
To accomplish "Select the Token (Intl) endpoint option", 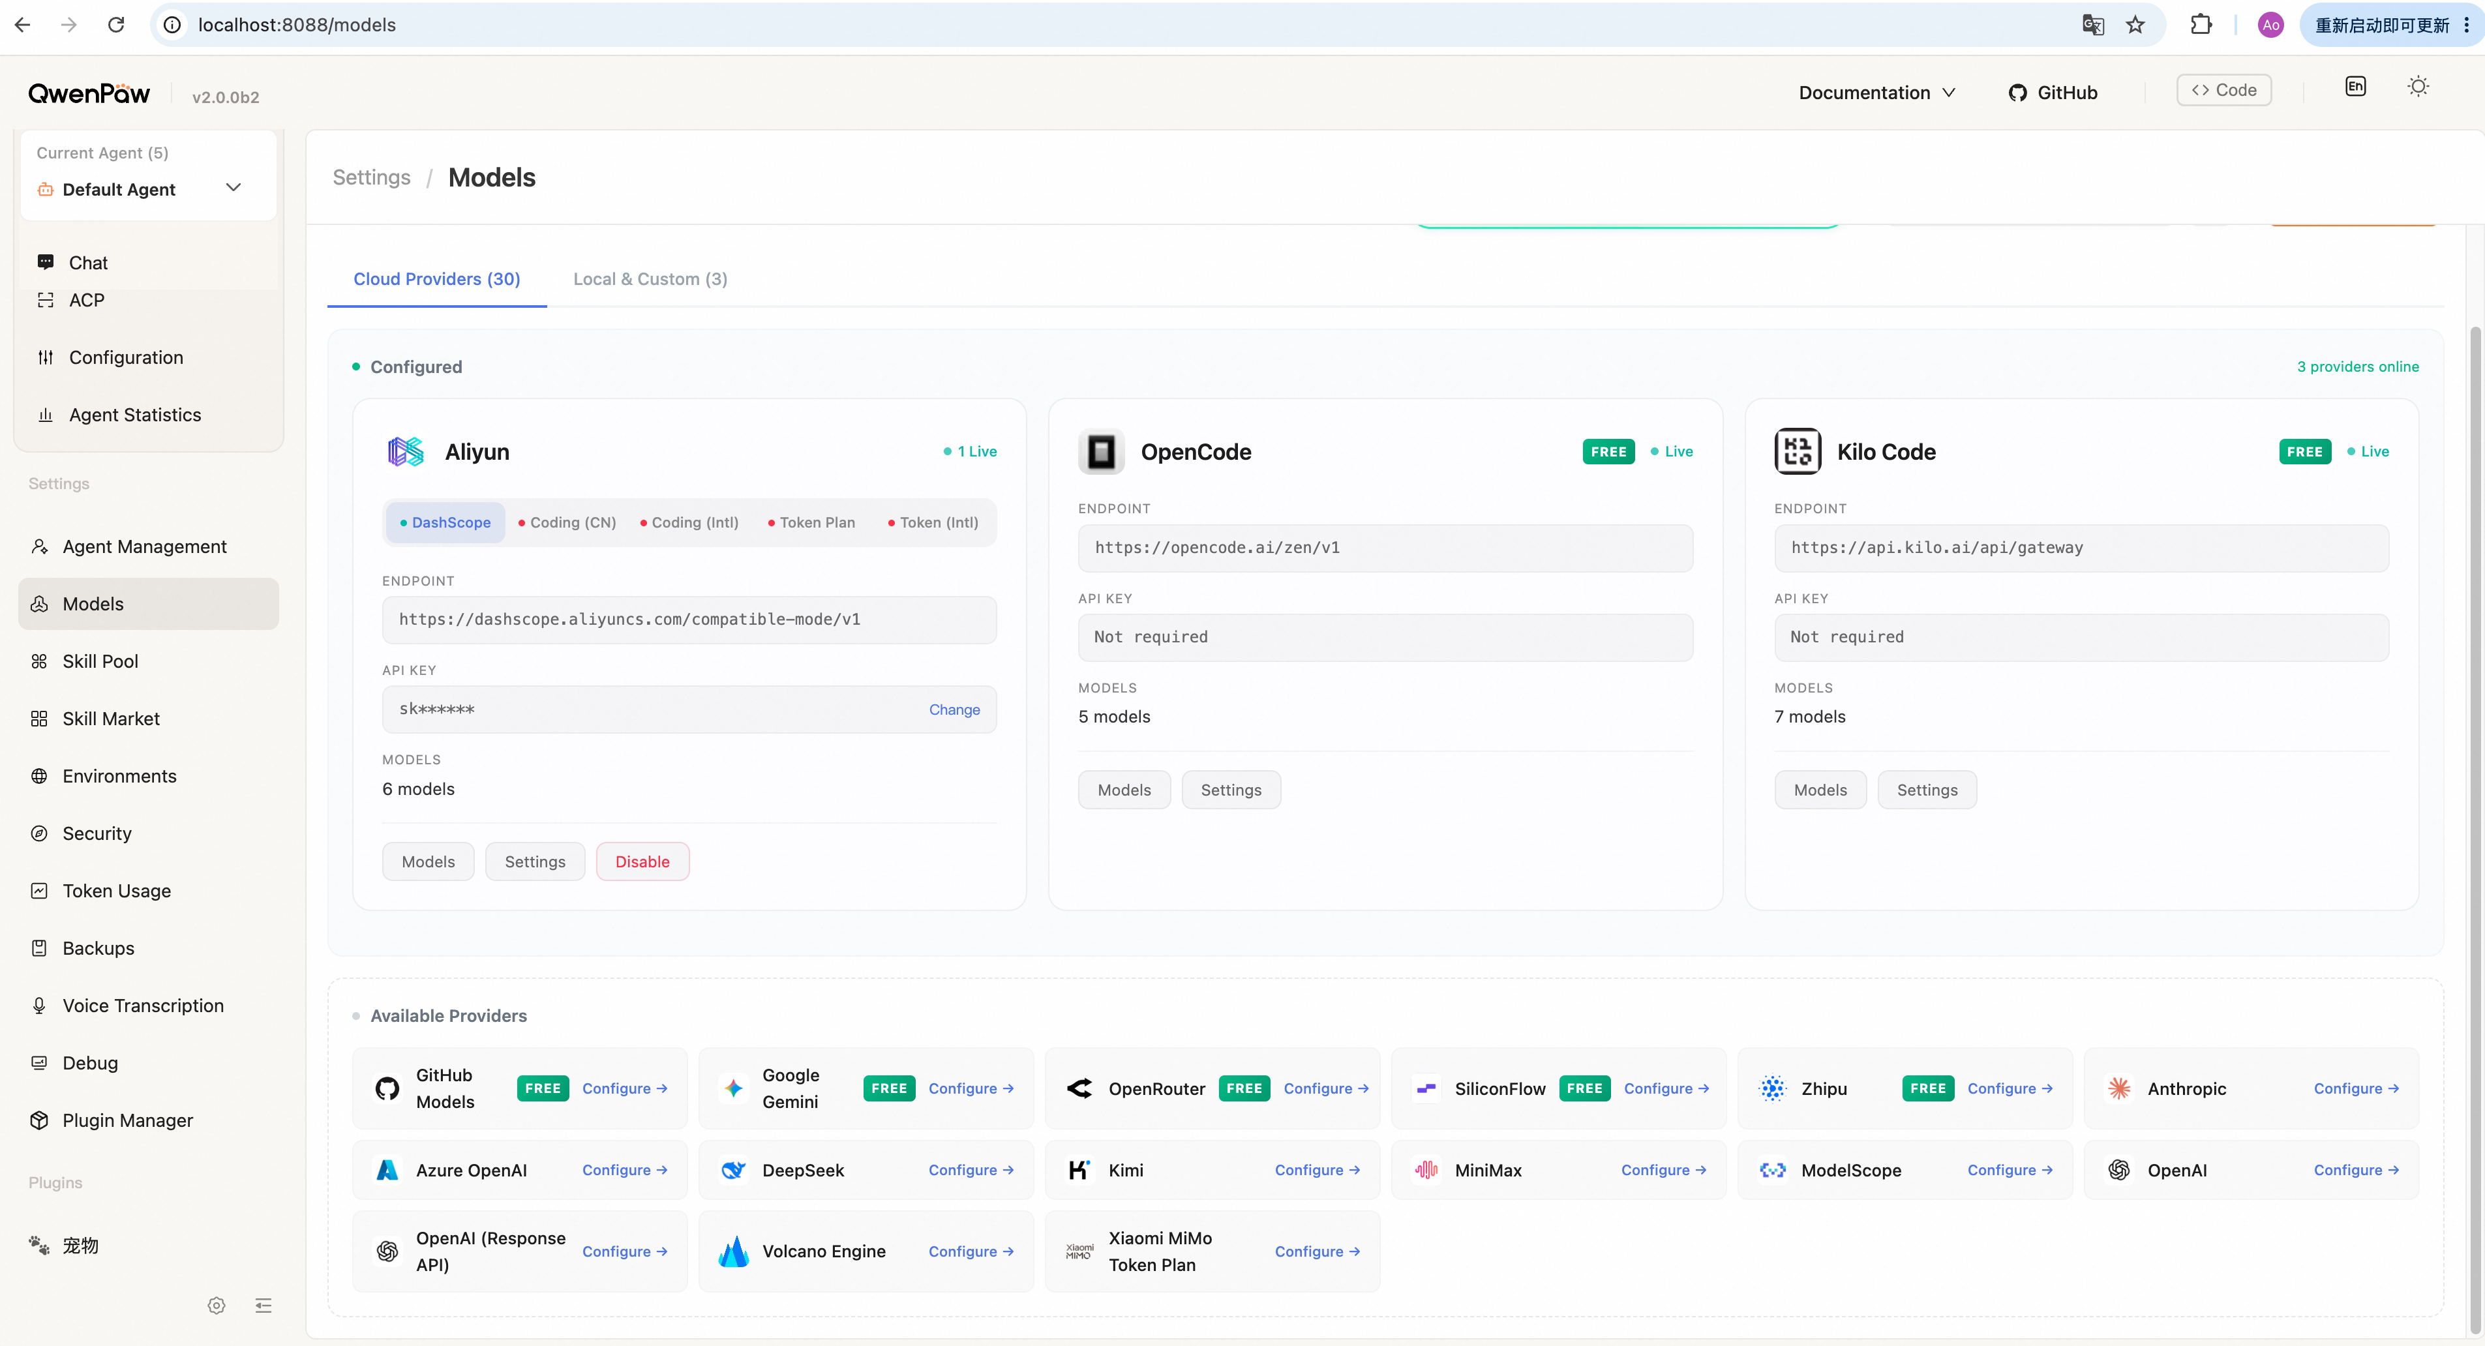I will [933, 522].
